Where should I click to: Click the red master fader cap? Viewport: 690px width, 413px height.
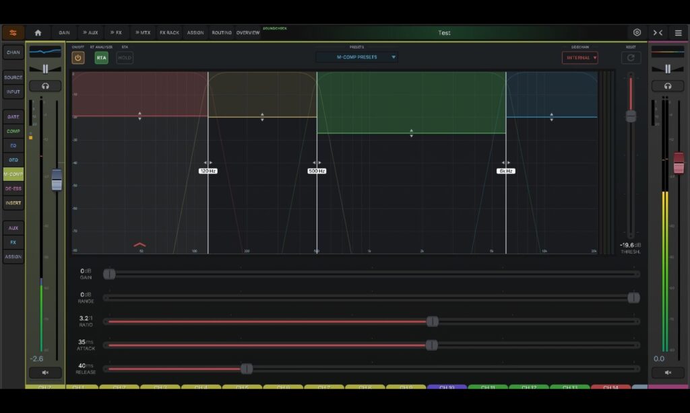tap(679, 163)
